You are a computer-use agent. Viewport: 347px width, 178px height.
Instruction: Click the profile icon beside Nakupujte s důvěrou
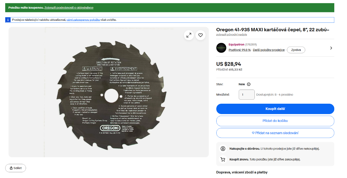click(223, 149)
